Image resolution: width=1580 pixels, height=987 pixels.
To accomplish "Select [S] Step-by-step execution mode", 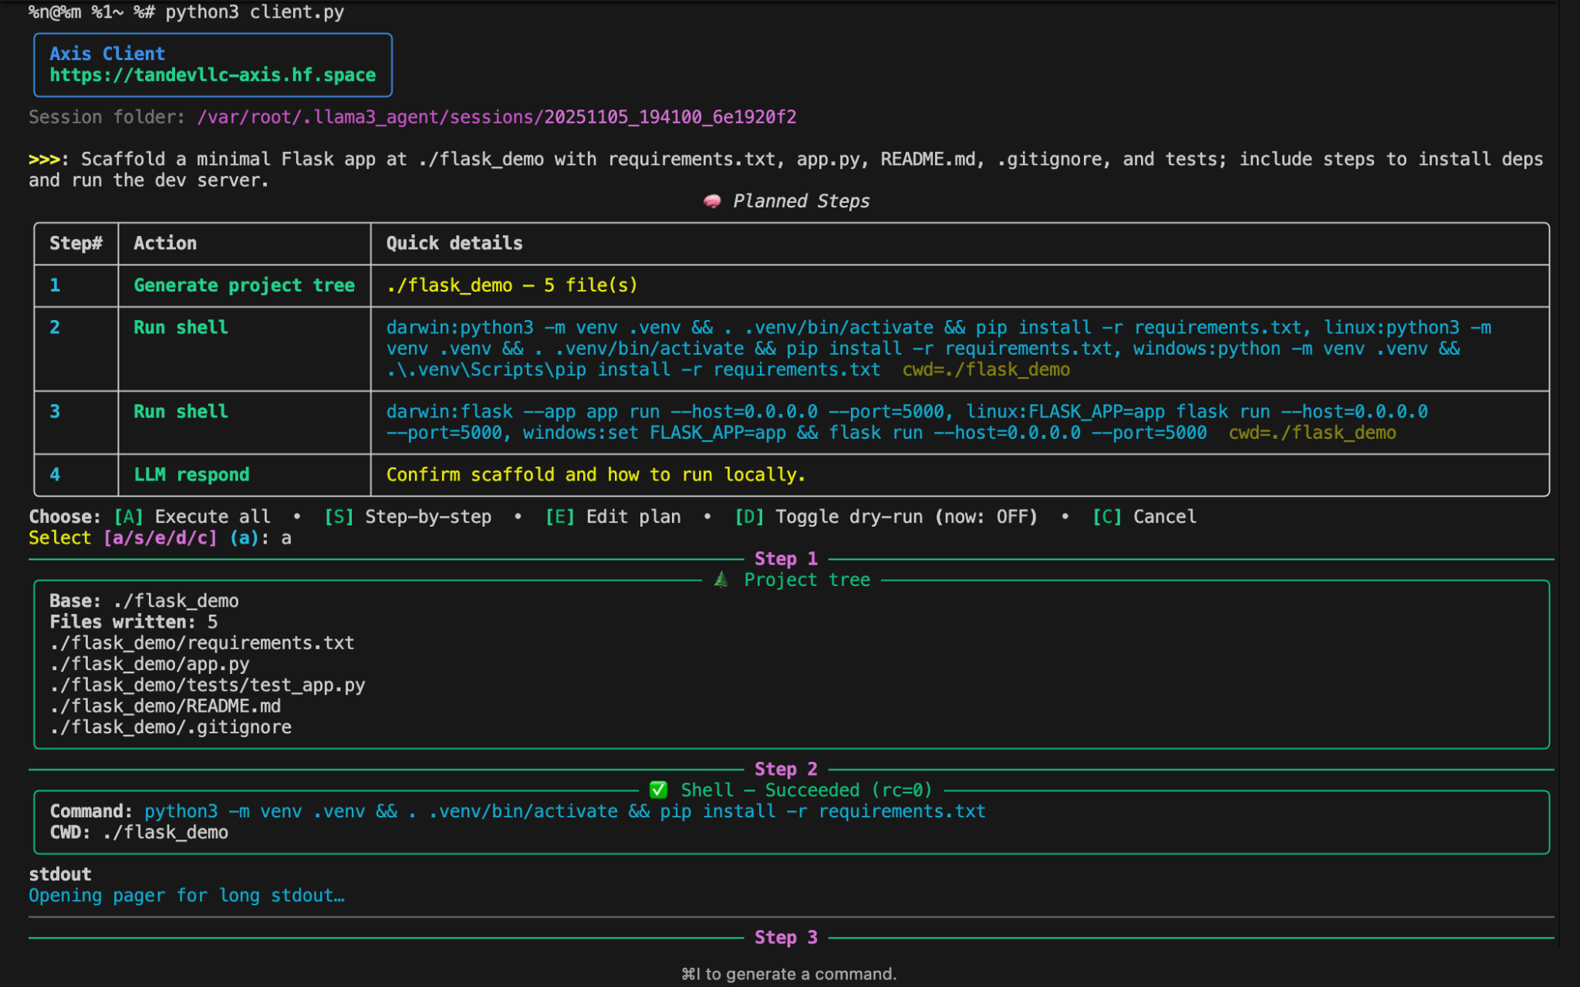I will [338, 517].
